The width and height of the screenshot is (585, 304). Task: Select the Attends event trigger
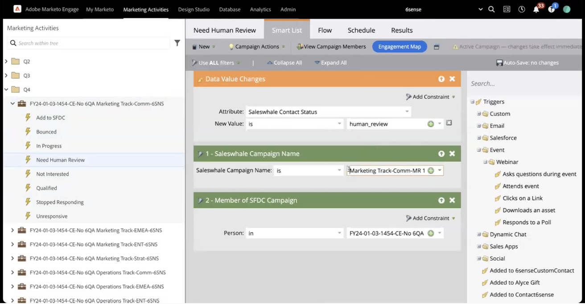pos(516,186)
